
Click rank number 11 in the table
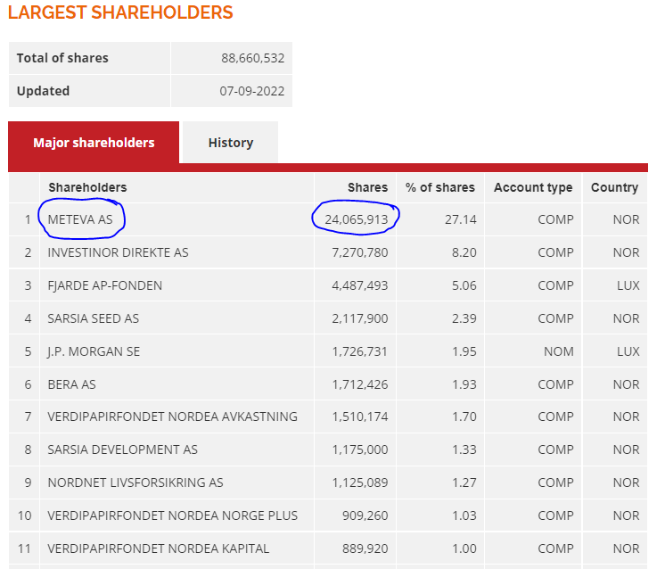tap(24, 548)
